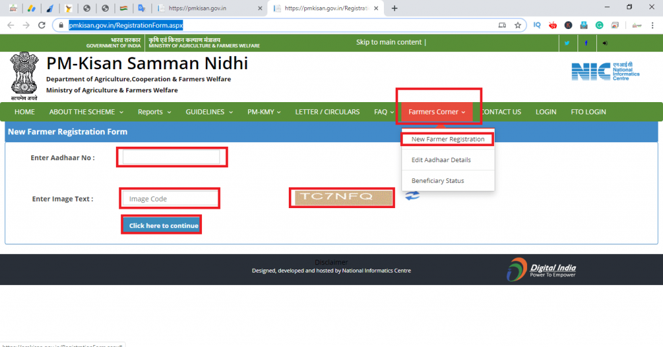
Task: Expand the ABOUT THE SCHEME dropdown
Action: coord(86,112)
